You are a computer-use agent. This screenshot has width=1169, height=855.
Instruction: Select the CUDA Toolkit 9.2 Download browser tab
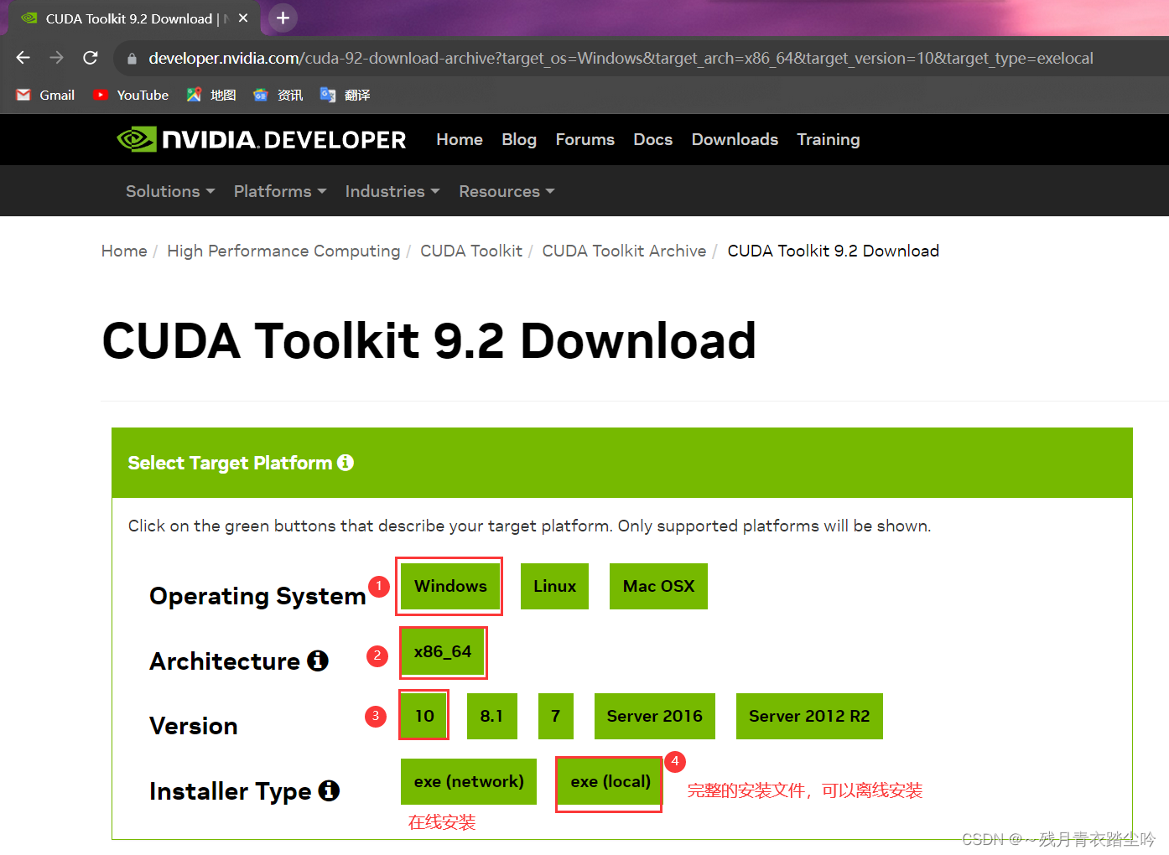[134, 18]
